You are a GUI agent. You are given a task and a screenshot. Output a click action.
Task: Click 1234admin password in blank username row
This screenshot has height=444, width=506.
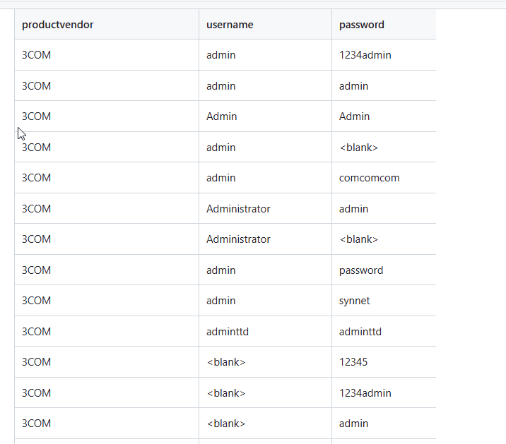[x=365, y=393]
